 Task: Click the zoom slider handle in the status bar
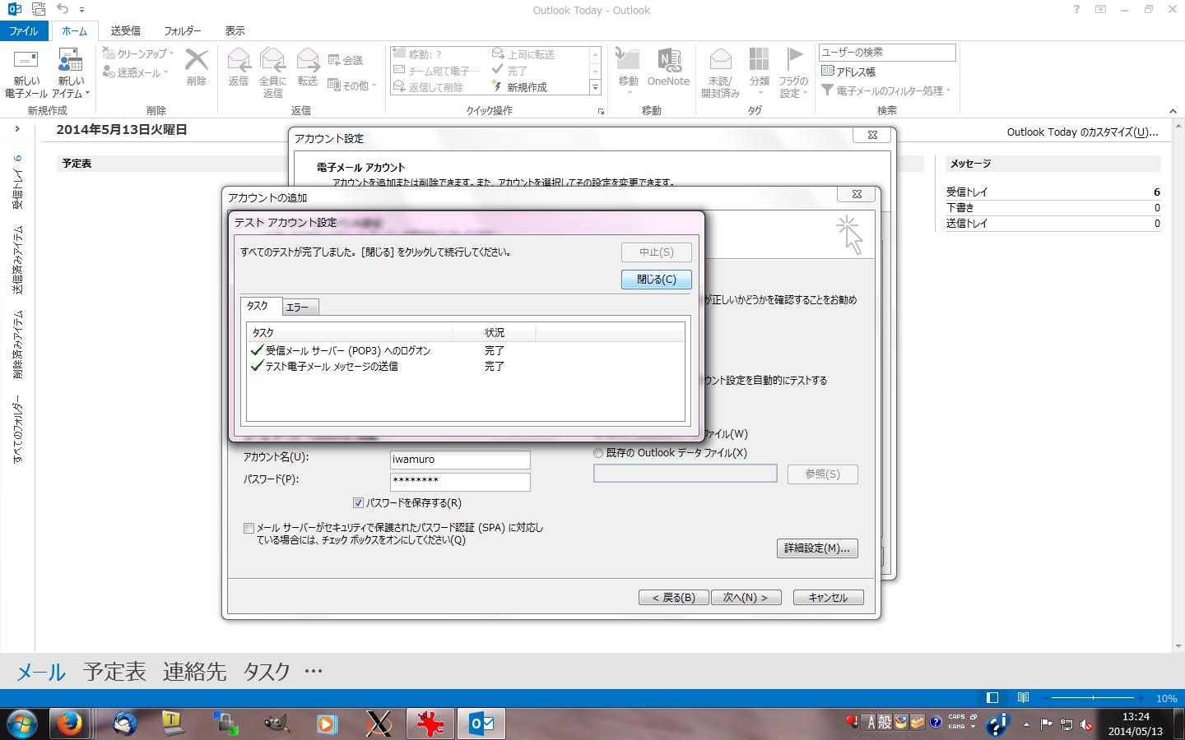1093,698
